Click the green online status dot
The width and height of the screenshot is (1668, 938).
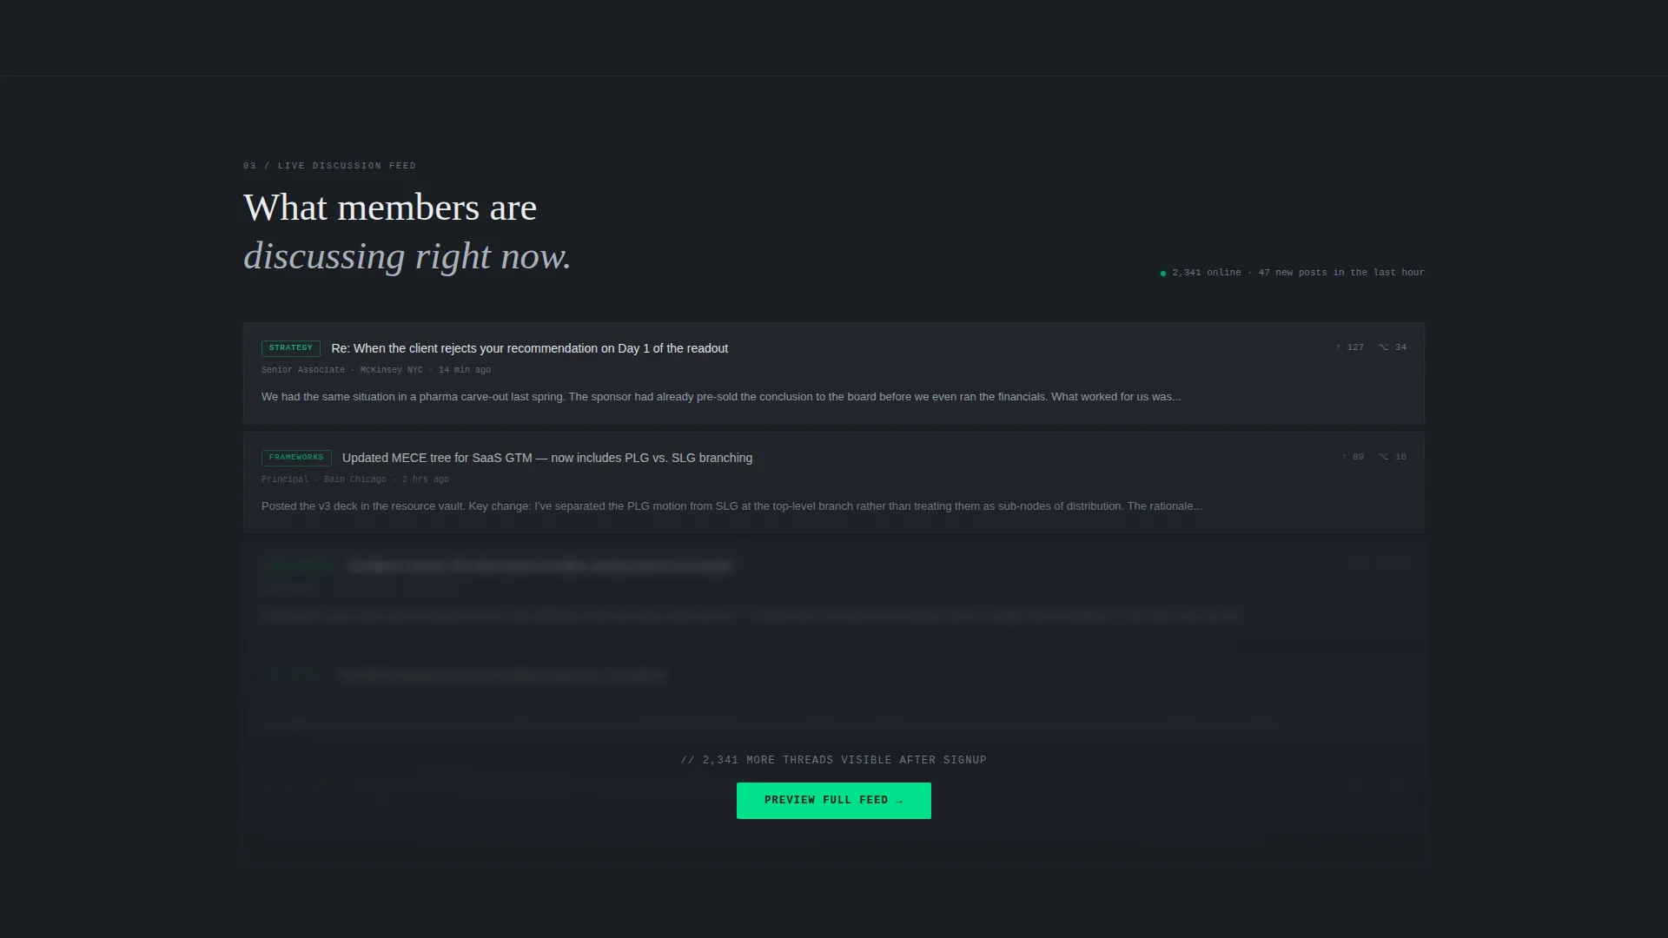click(x=1163, y=274)
